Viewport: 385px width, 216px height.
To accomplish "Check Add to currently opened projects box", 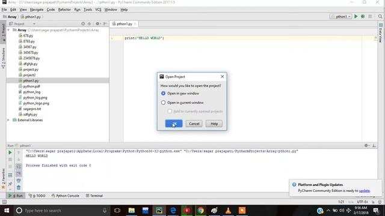I will pos(170,111).
